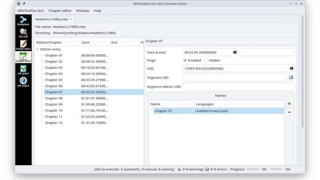Click start time 01:31:39.73800 of Chapter 12

click(94, 123)
